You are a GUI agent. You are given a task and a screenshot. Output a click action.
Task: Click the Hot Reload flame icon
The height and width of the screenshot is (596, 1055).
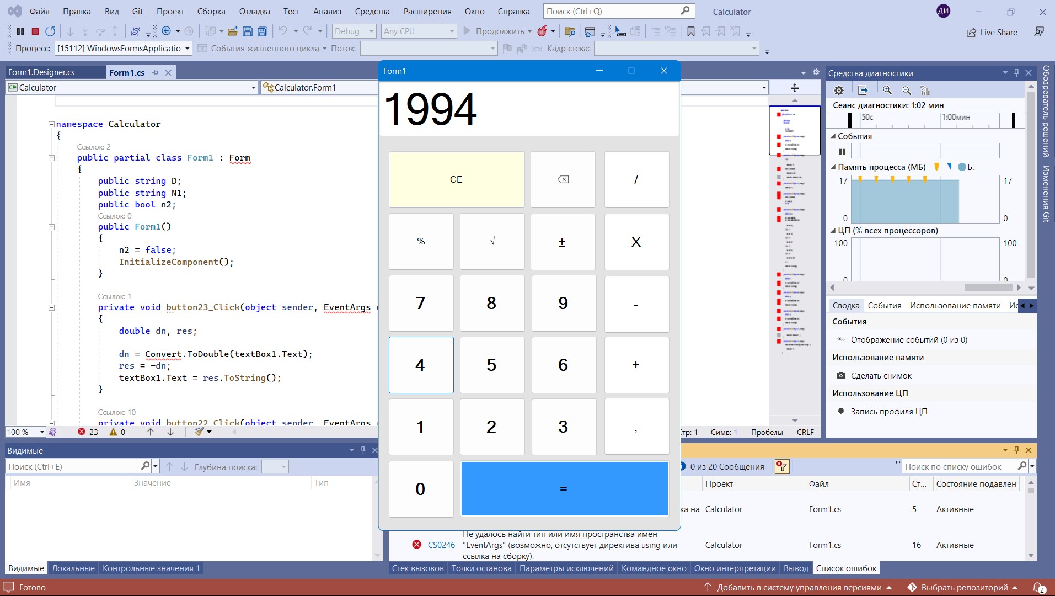tap(543, 31)
